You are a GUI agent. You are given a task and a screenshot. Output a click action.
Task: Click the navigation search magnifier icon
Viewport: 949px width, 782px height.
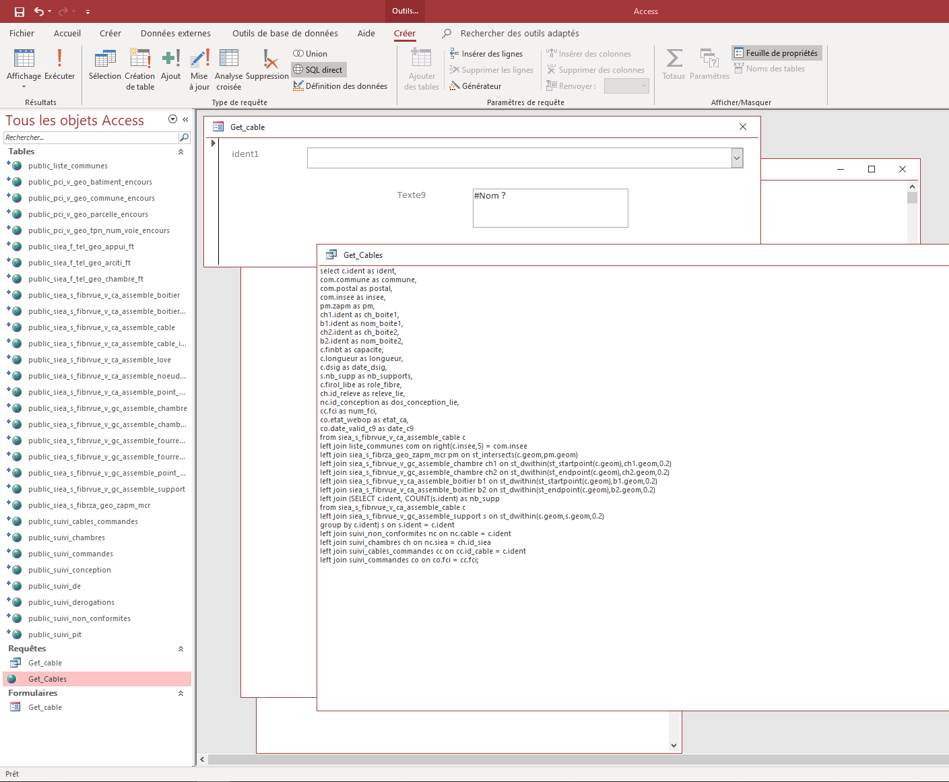click(x=184, y=137)
